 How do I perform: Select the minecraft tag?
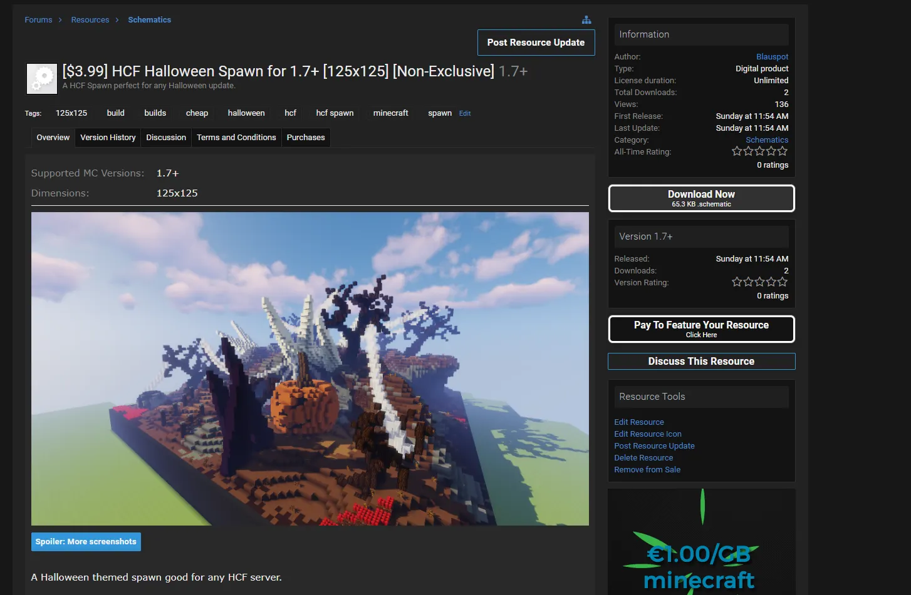(x=391, y=113)
